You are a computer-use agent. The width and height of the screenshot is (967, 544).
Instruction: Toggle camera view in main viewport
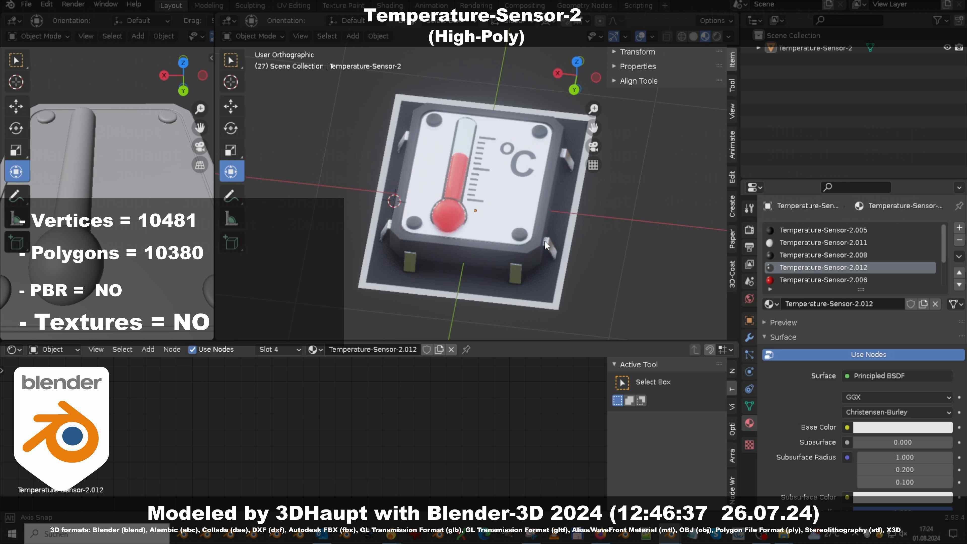pos(594,146)
